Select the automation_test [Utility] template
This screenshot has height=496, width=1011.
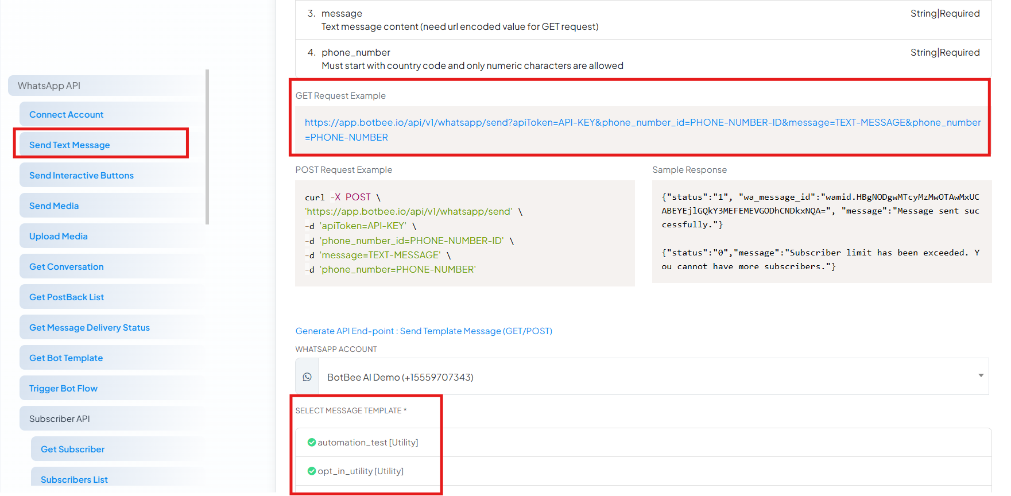pyautogui.click(x=643, y=442)
